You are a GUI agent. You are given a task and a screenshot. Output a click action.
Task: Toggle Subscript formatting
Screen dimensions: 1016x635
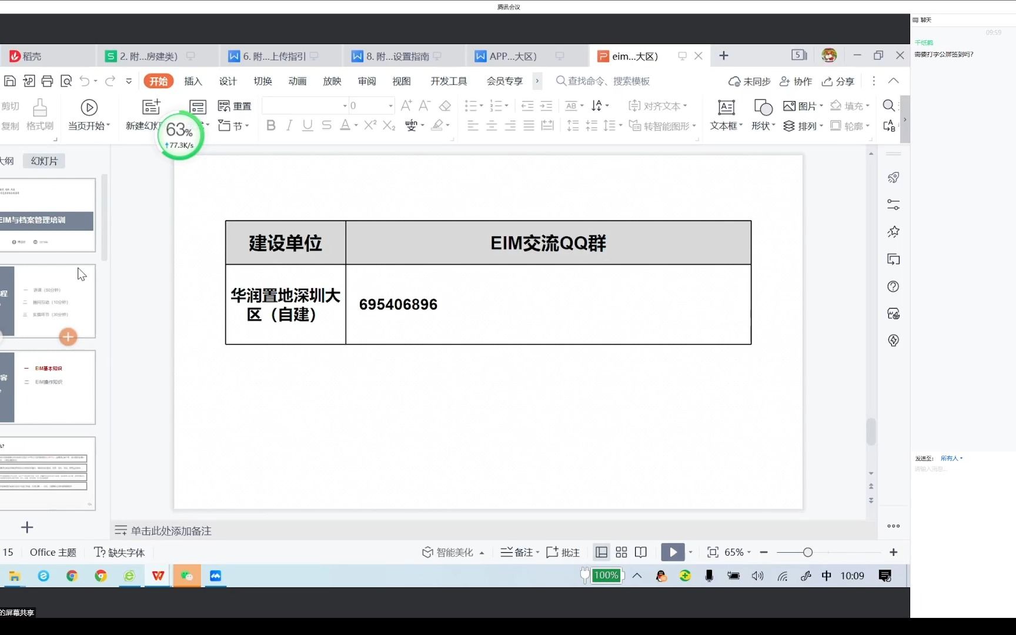point(389,125)
